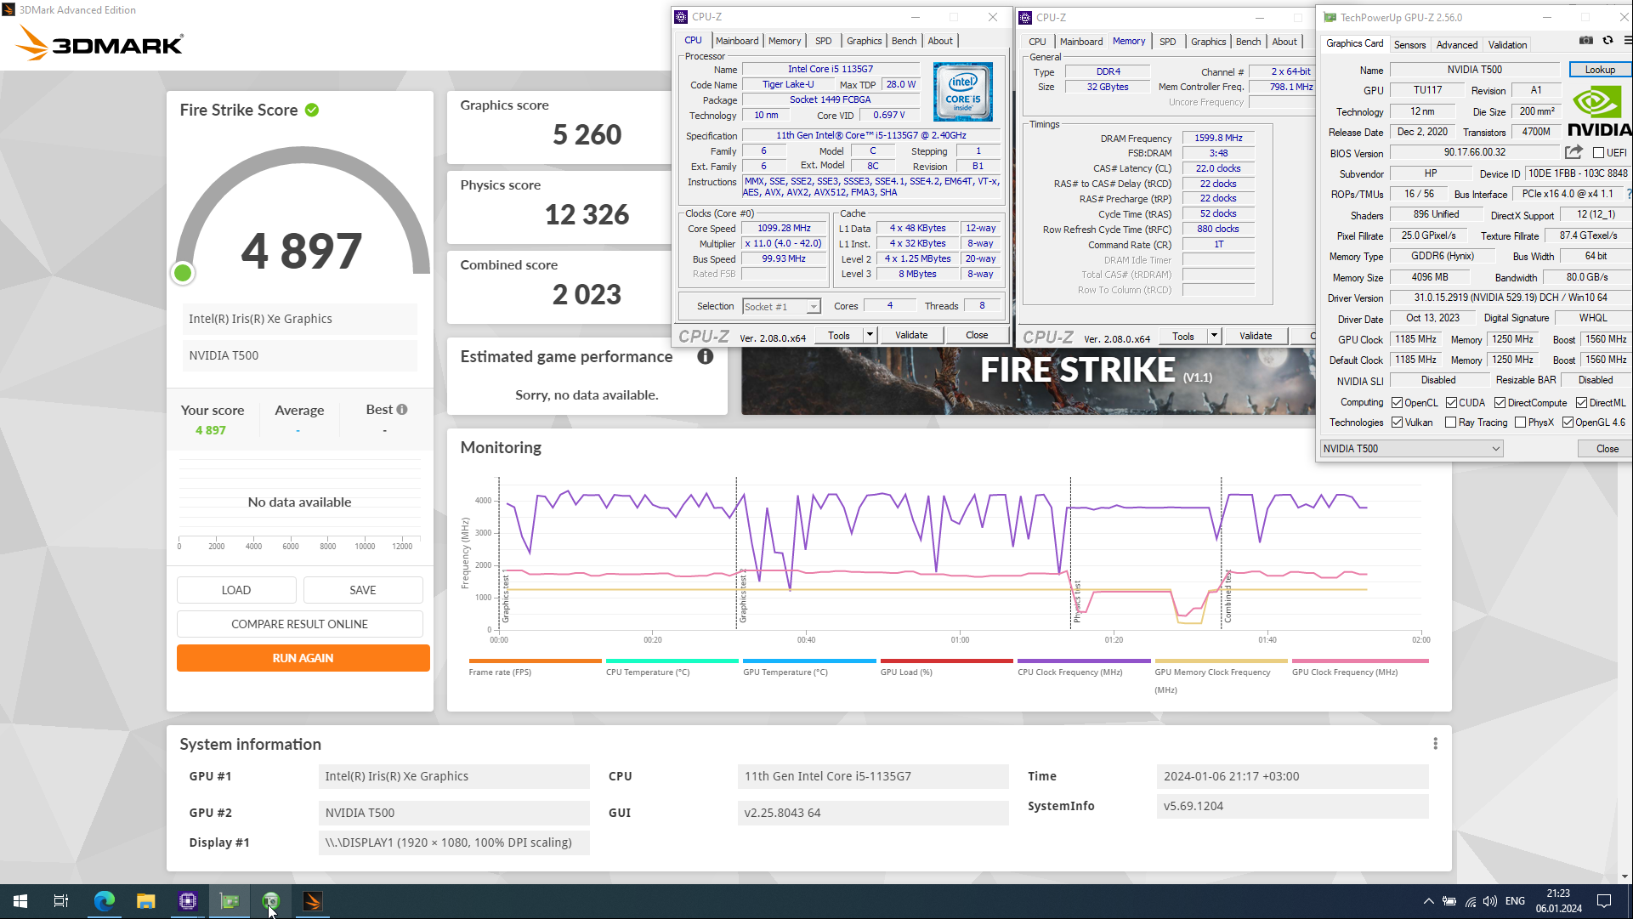This screenshot has width=1633, height=919.
Task: Toggle the CPU Temperature legend bar
Action: click(x=672, y=661)
